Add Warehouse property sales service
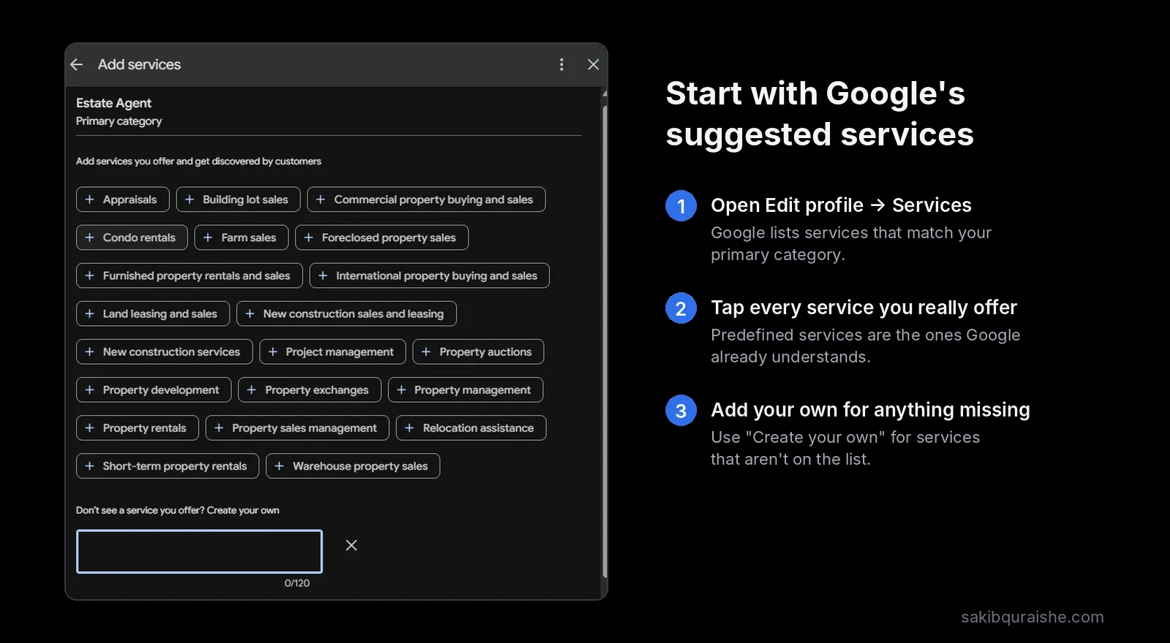The height and width of the screenshot is (643, 1170). [353, 465]
